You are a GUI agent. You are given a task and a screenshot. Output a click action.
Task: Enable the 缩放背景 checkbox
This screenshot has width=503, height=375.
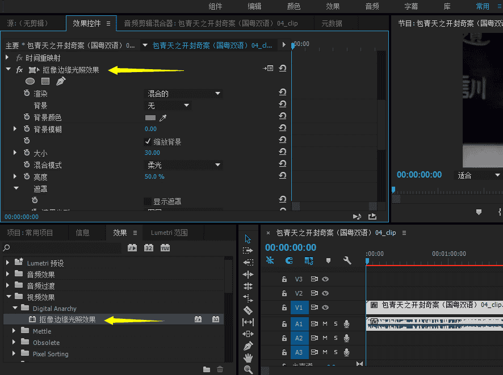tap(148, 142)
